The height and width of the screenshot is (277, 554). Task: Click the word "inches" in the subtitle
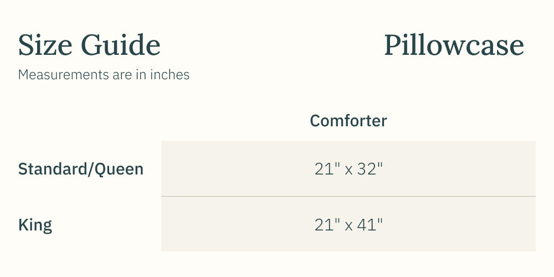170,75
